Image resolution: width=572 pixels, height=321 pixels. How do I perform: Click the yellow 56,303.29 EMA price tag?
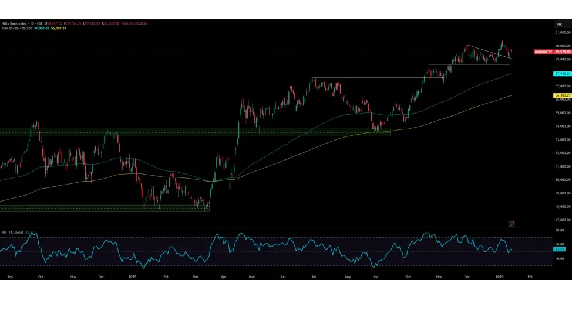pyautogui.click(x=562, y=95)
